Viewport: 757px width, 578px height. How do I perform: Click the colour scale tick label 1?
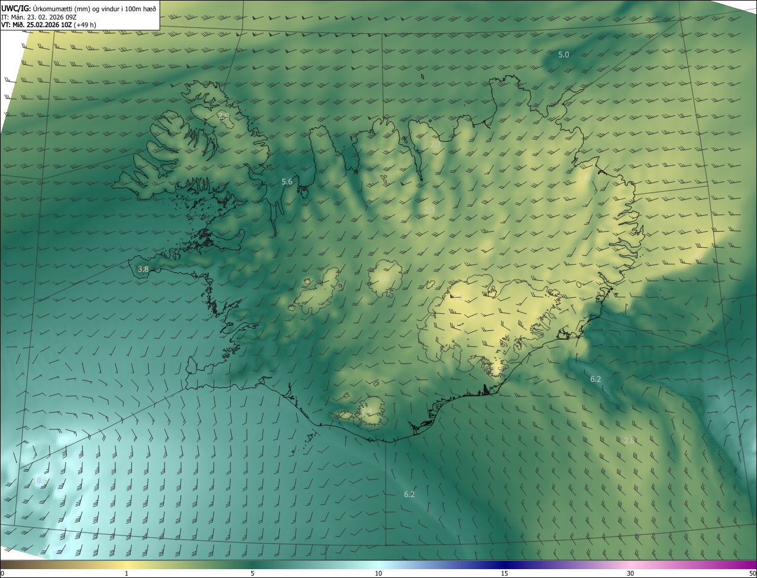pos(127,573)
